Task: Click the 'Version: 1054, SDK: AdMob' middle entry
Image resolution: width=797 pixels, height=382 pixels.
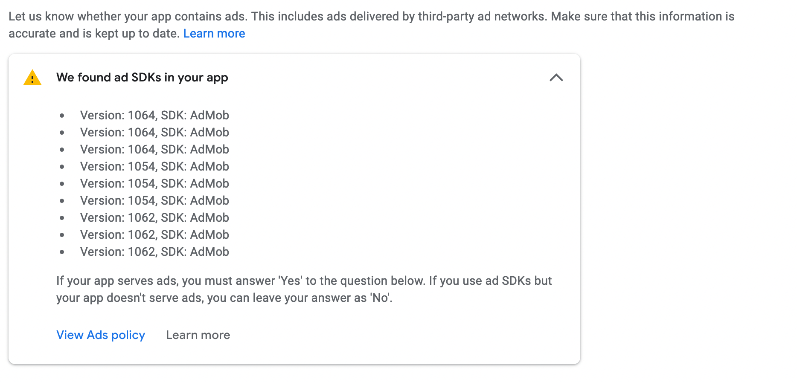Action: tap(154, 183)
